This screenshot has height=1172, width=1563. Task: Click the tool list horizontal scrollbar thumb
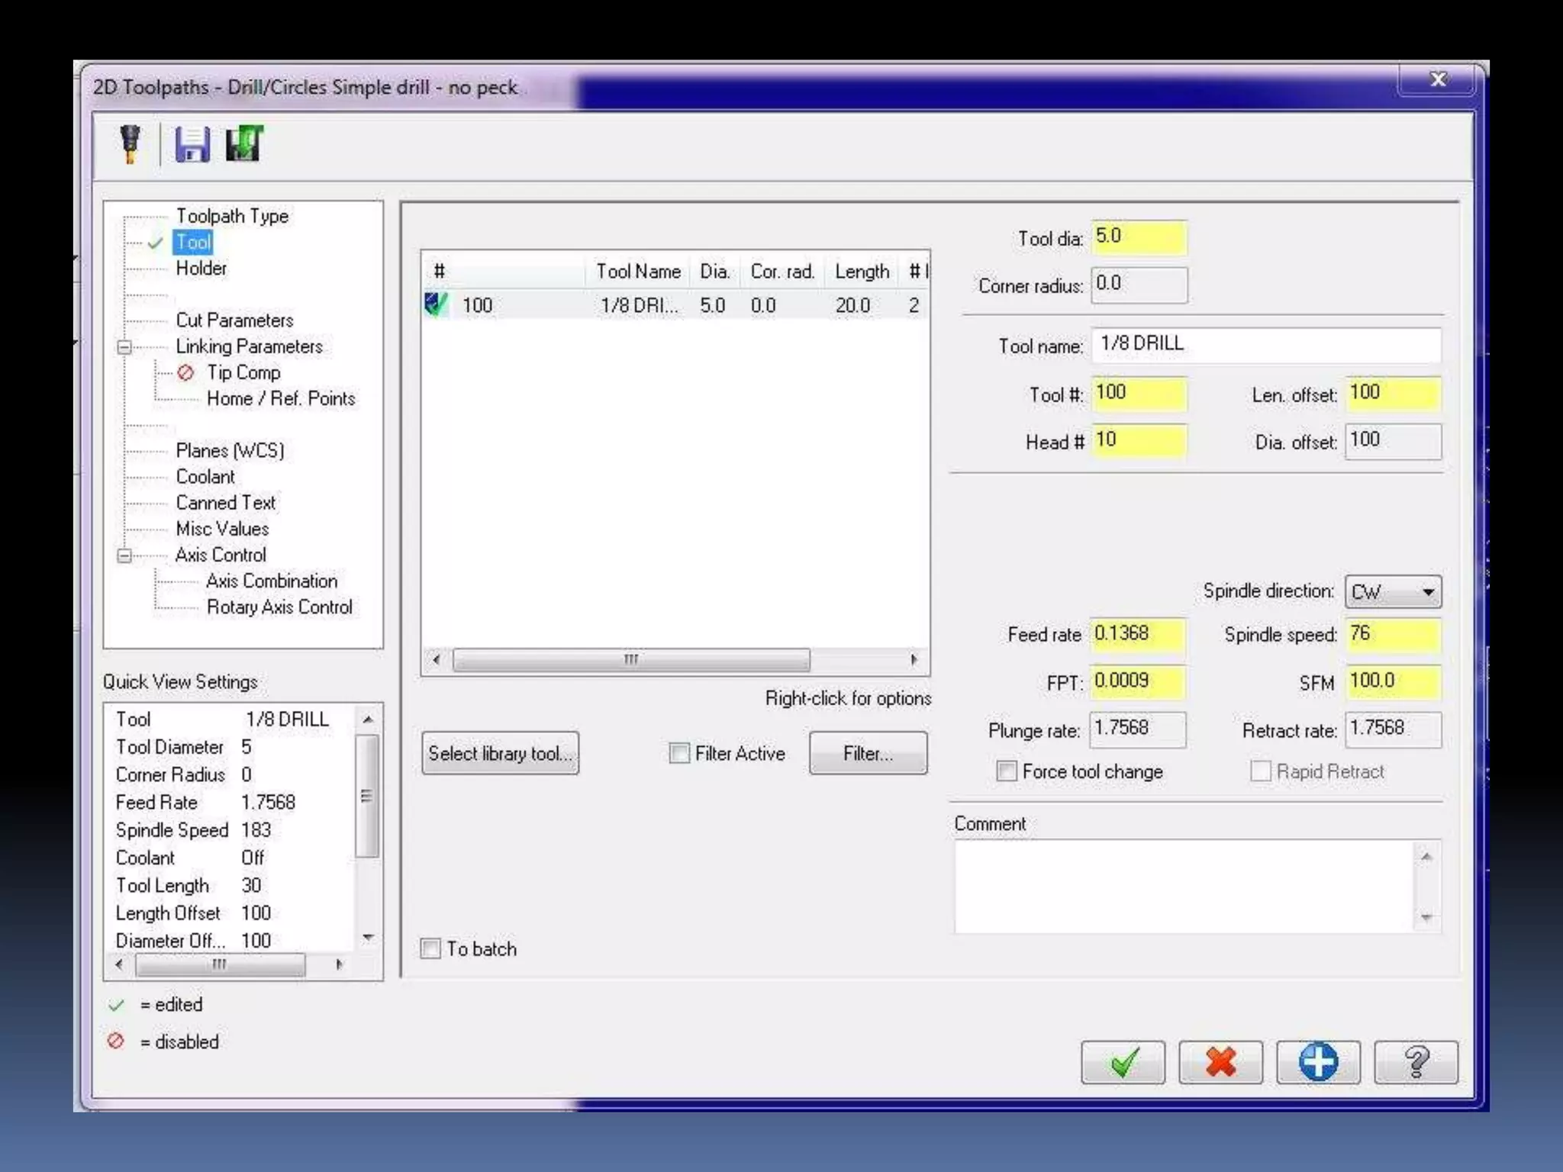click(x=630, y=659)
